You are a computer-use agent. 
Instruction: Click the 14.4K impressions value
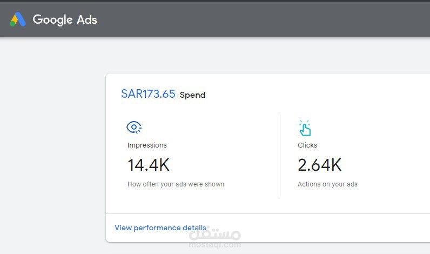pos(149,165)
